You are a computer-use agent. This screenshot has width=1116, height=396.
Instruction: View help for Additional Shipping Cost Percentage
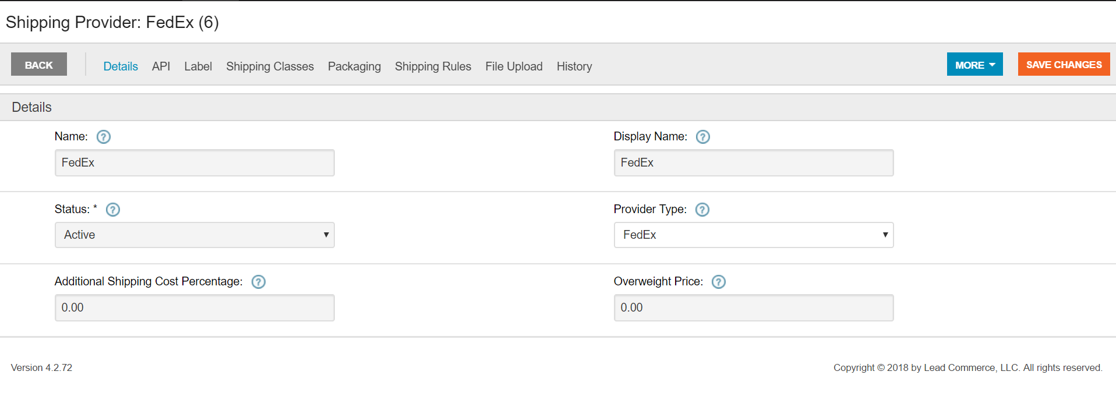[x=259, y=282]
